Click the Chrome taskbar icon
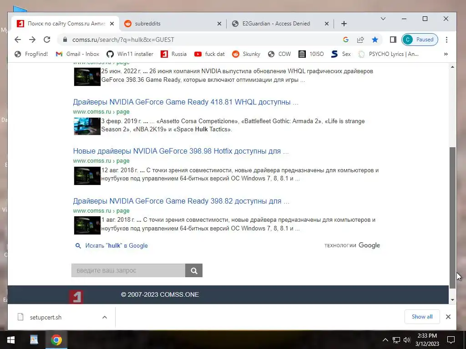The image size is (466, 349). pyautogui.click(x=56, y=340)
